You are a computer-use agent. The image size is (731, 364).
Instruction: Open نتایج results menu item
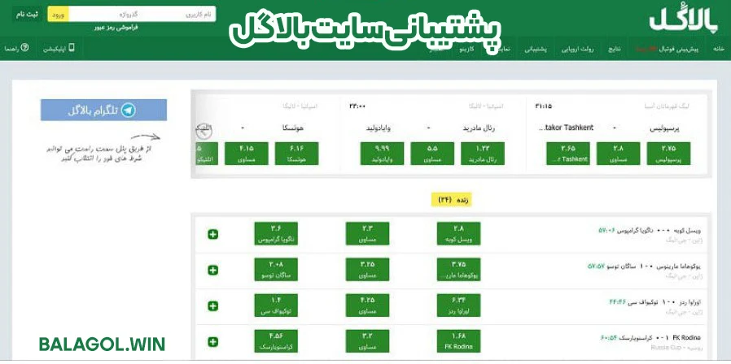tap(615, 49)
